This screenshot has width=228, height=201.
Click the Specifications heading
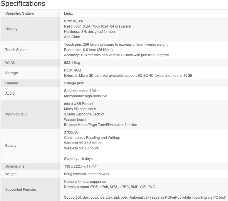pyautogui.click(x=23, y=4)
